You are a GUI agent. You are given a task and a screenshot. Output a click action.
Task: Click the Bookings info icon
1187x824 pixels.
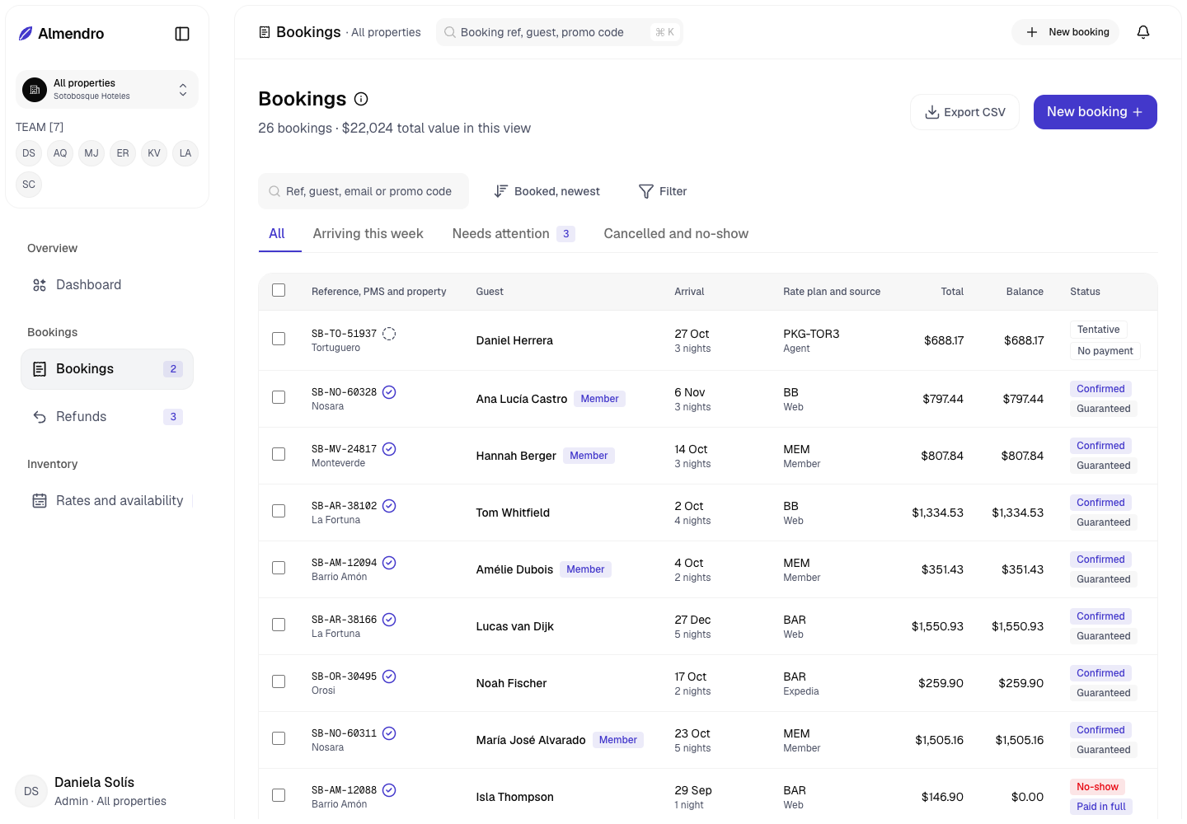(361, 99)
